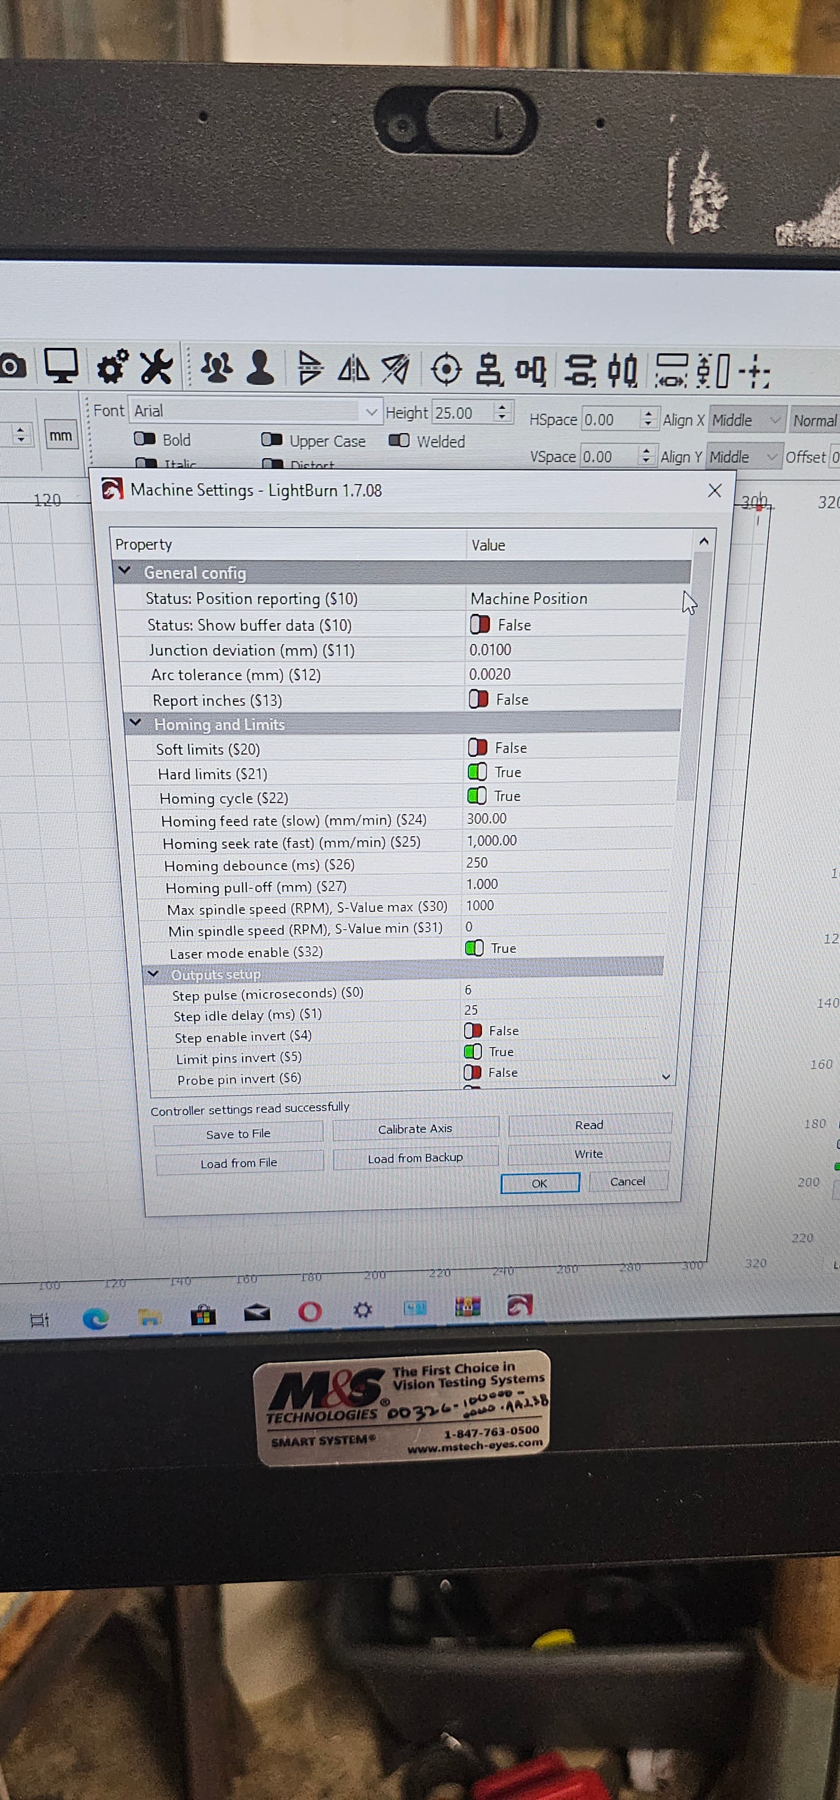This screenshot has width=840, height=1800.
Task: Open File Explorer from the taskbar
Action: pos(149,1316)
